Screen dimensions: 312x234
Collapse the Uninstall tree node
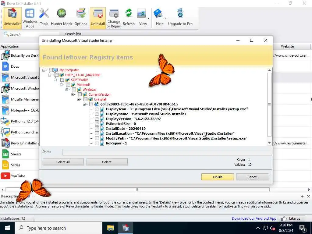pos(78,99)
